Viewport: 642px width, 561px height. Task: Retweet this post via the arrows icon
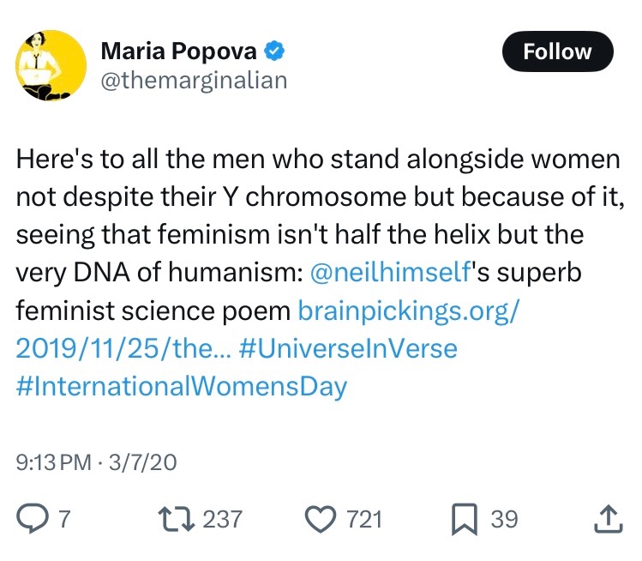click(177, 518)
